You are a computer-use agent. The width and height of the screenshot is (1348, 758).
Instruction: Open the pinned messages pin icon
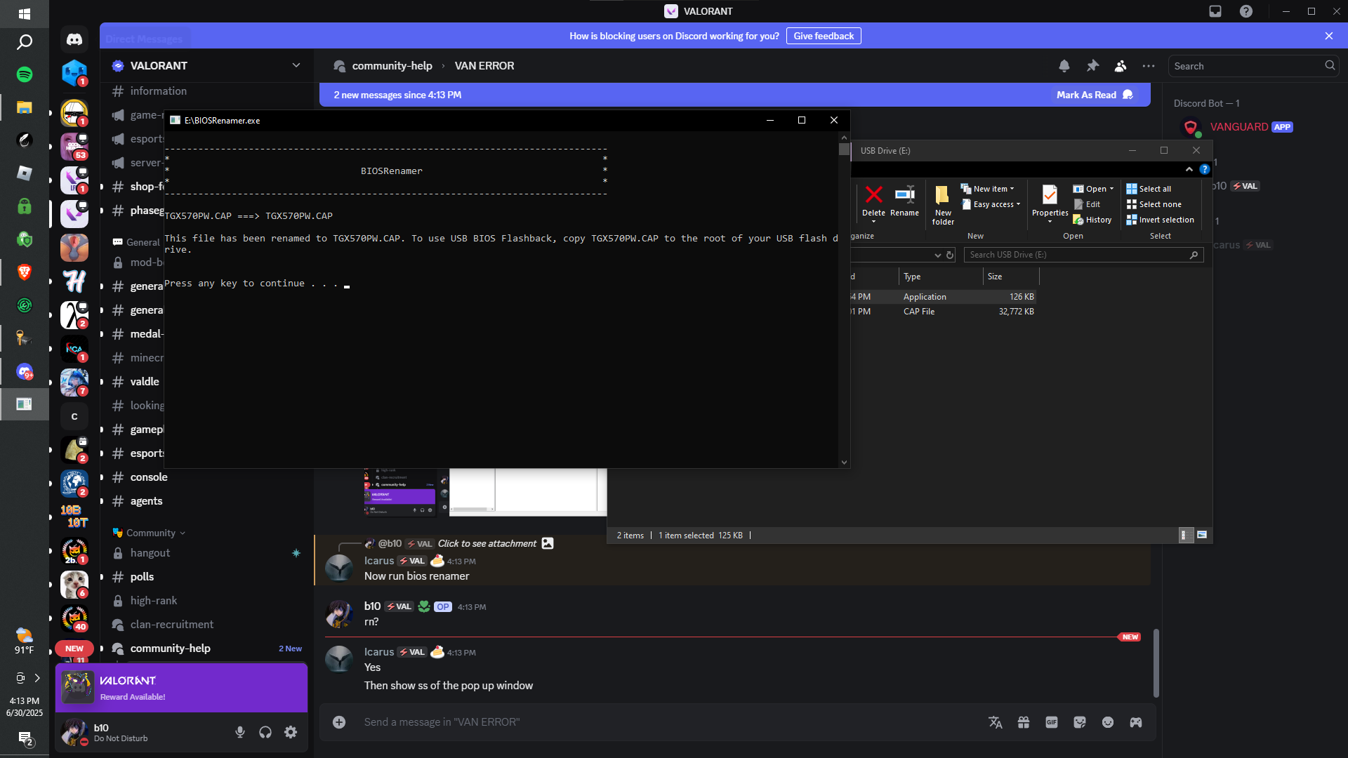pyautogui.click(x=1092, y=66)
